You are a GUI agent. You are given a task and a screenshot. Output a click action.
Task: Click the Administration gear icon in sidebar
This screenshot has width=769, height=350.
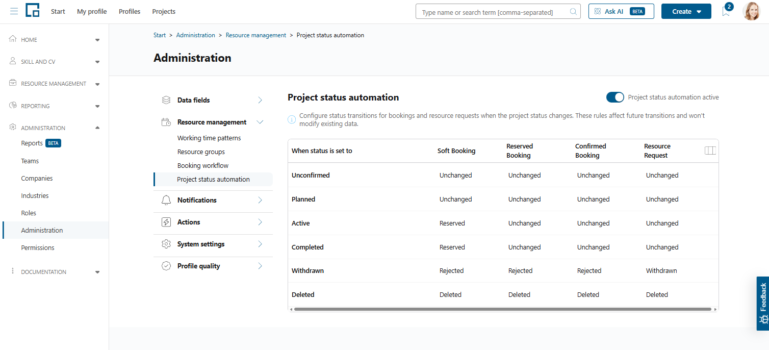pos(13,128)
